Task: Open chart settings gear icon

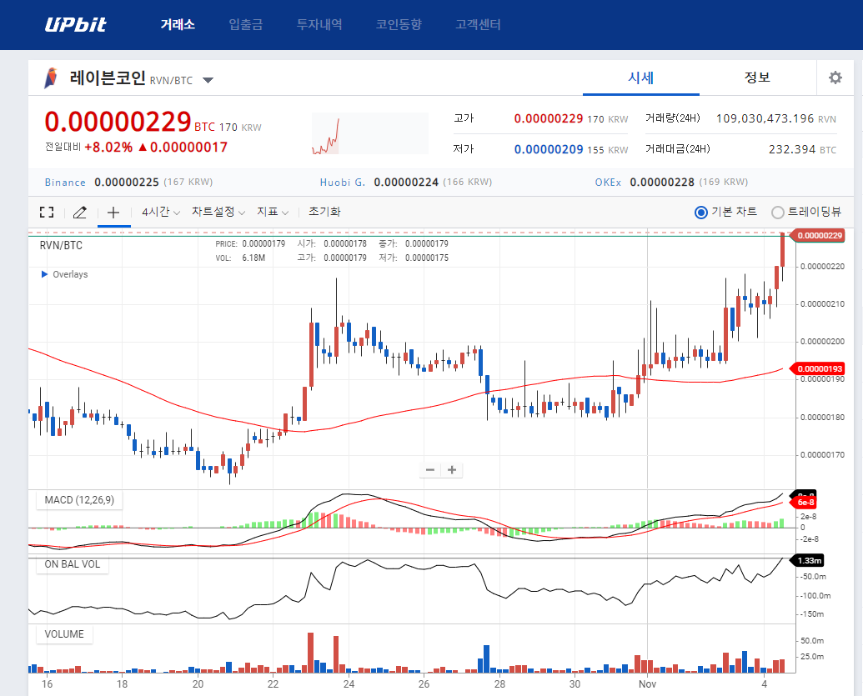Action: tap(835, 78)
